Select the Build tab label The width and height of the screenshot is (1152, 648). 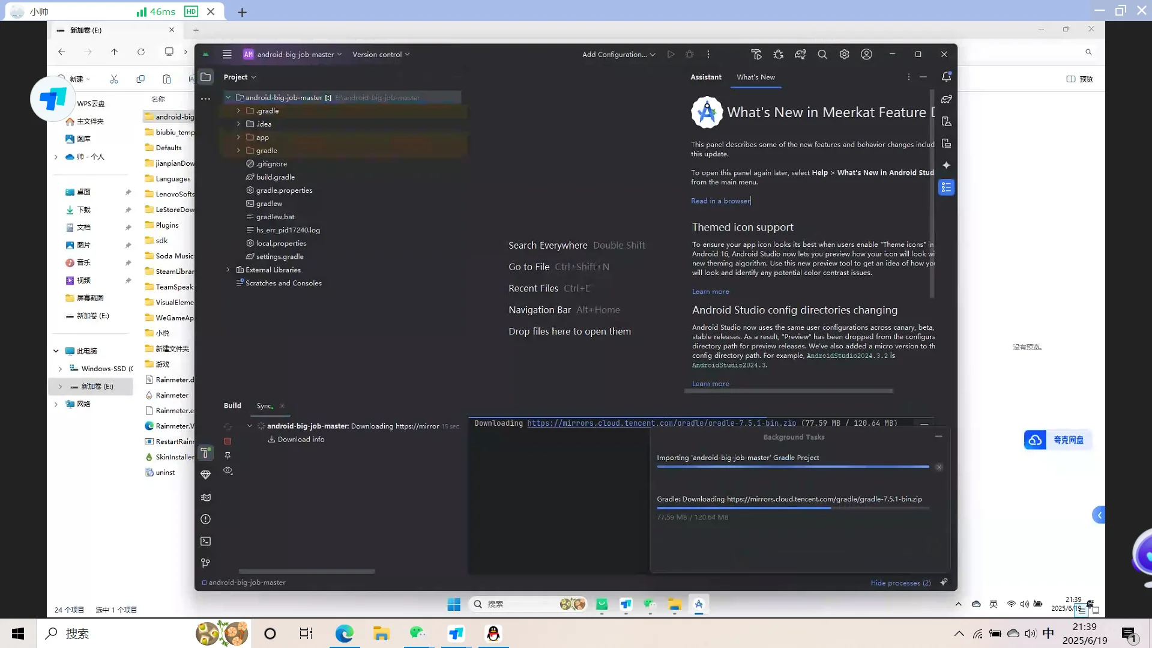[x=232, y=405]
